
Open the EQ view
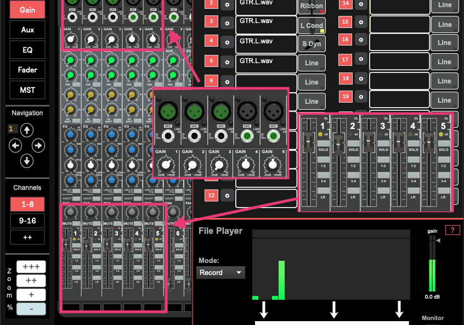(27, 49)
